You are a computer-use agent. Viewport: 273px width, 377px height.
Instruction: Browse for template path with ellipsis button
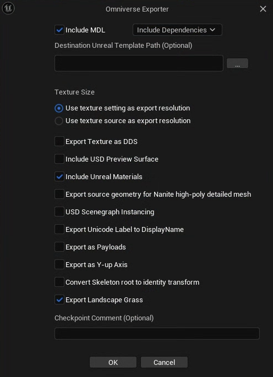pos(237,63)
